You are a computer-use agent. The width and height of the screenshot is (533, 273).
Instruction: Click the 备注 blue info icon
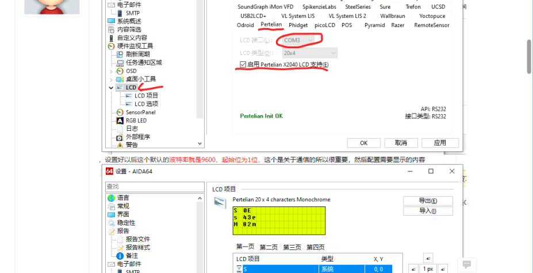(x=120, y=256)
